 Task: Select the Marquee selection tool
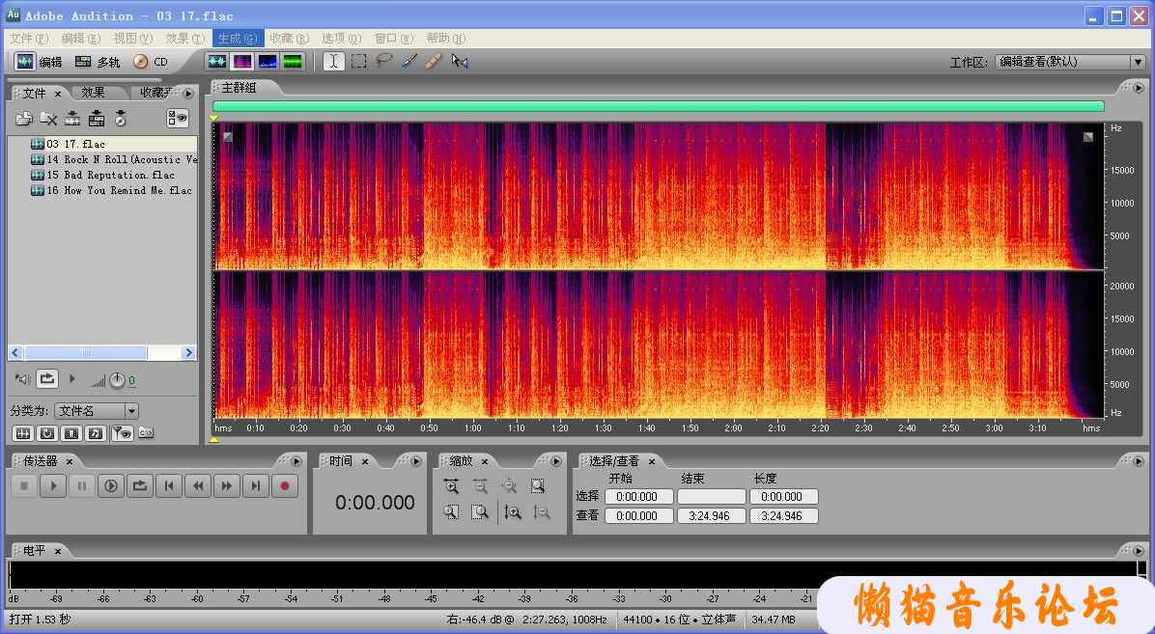click(358, 62)
